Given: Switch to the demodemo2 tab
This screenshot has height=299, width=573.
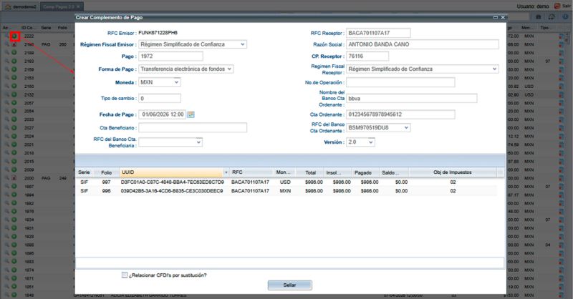Looking at the screenshot, I should 21,6.
